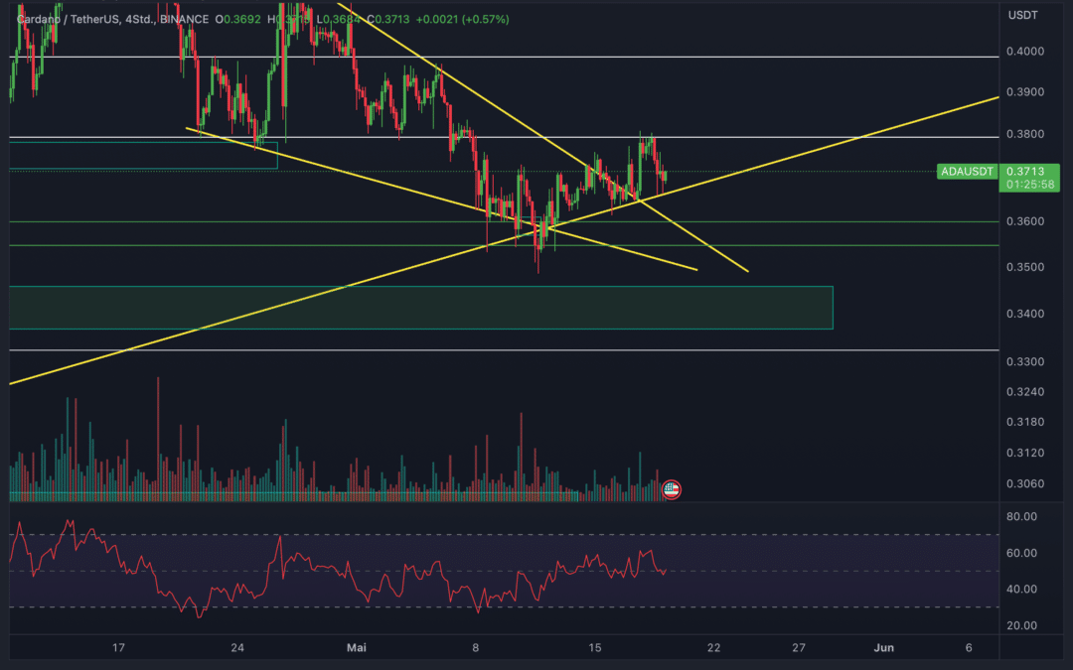Select the 0.3240 price axis label
The width and height of the screenshot is (1073, 670).
[1025, 392]
